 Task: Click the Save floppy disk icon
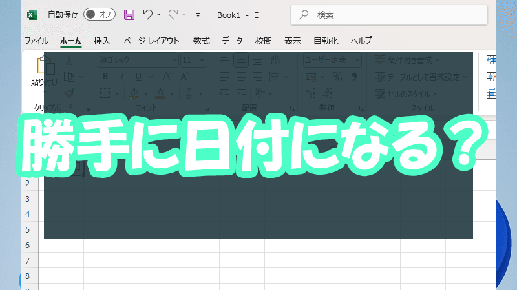click(x=129, y=14)
